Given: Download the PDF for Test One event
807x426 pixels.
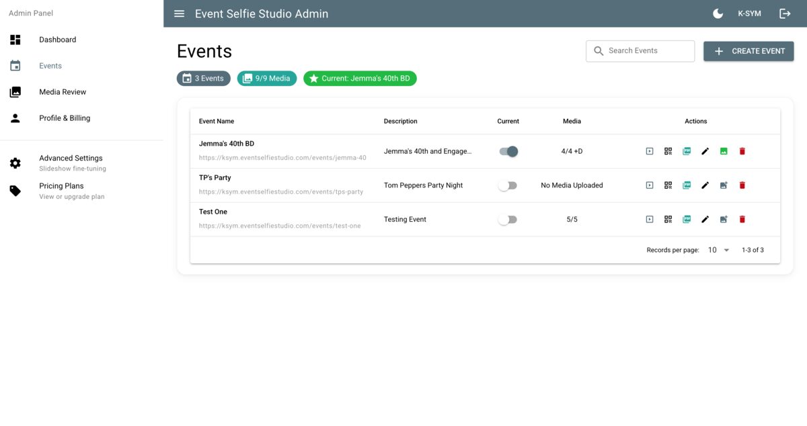Looking at the screenshot, I should [x=686, y=218].
